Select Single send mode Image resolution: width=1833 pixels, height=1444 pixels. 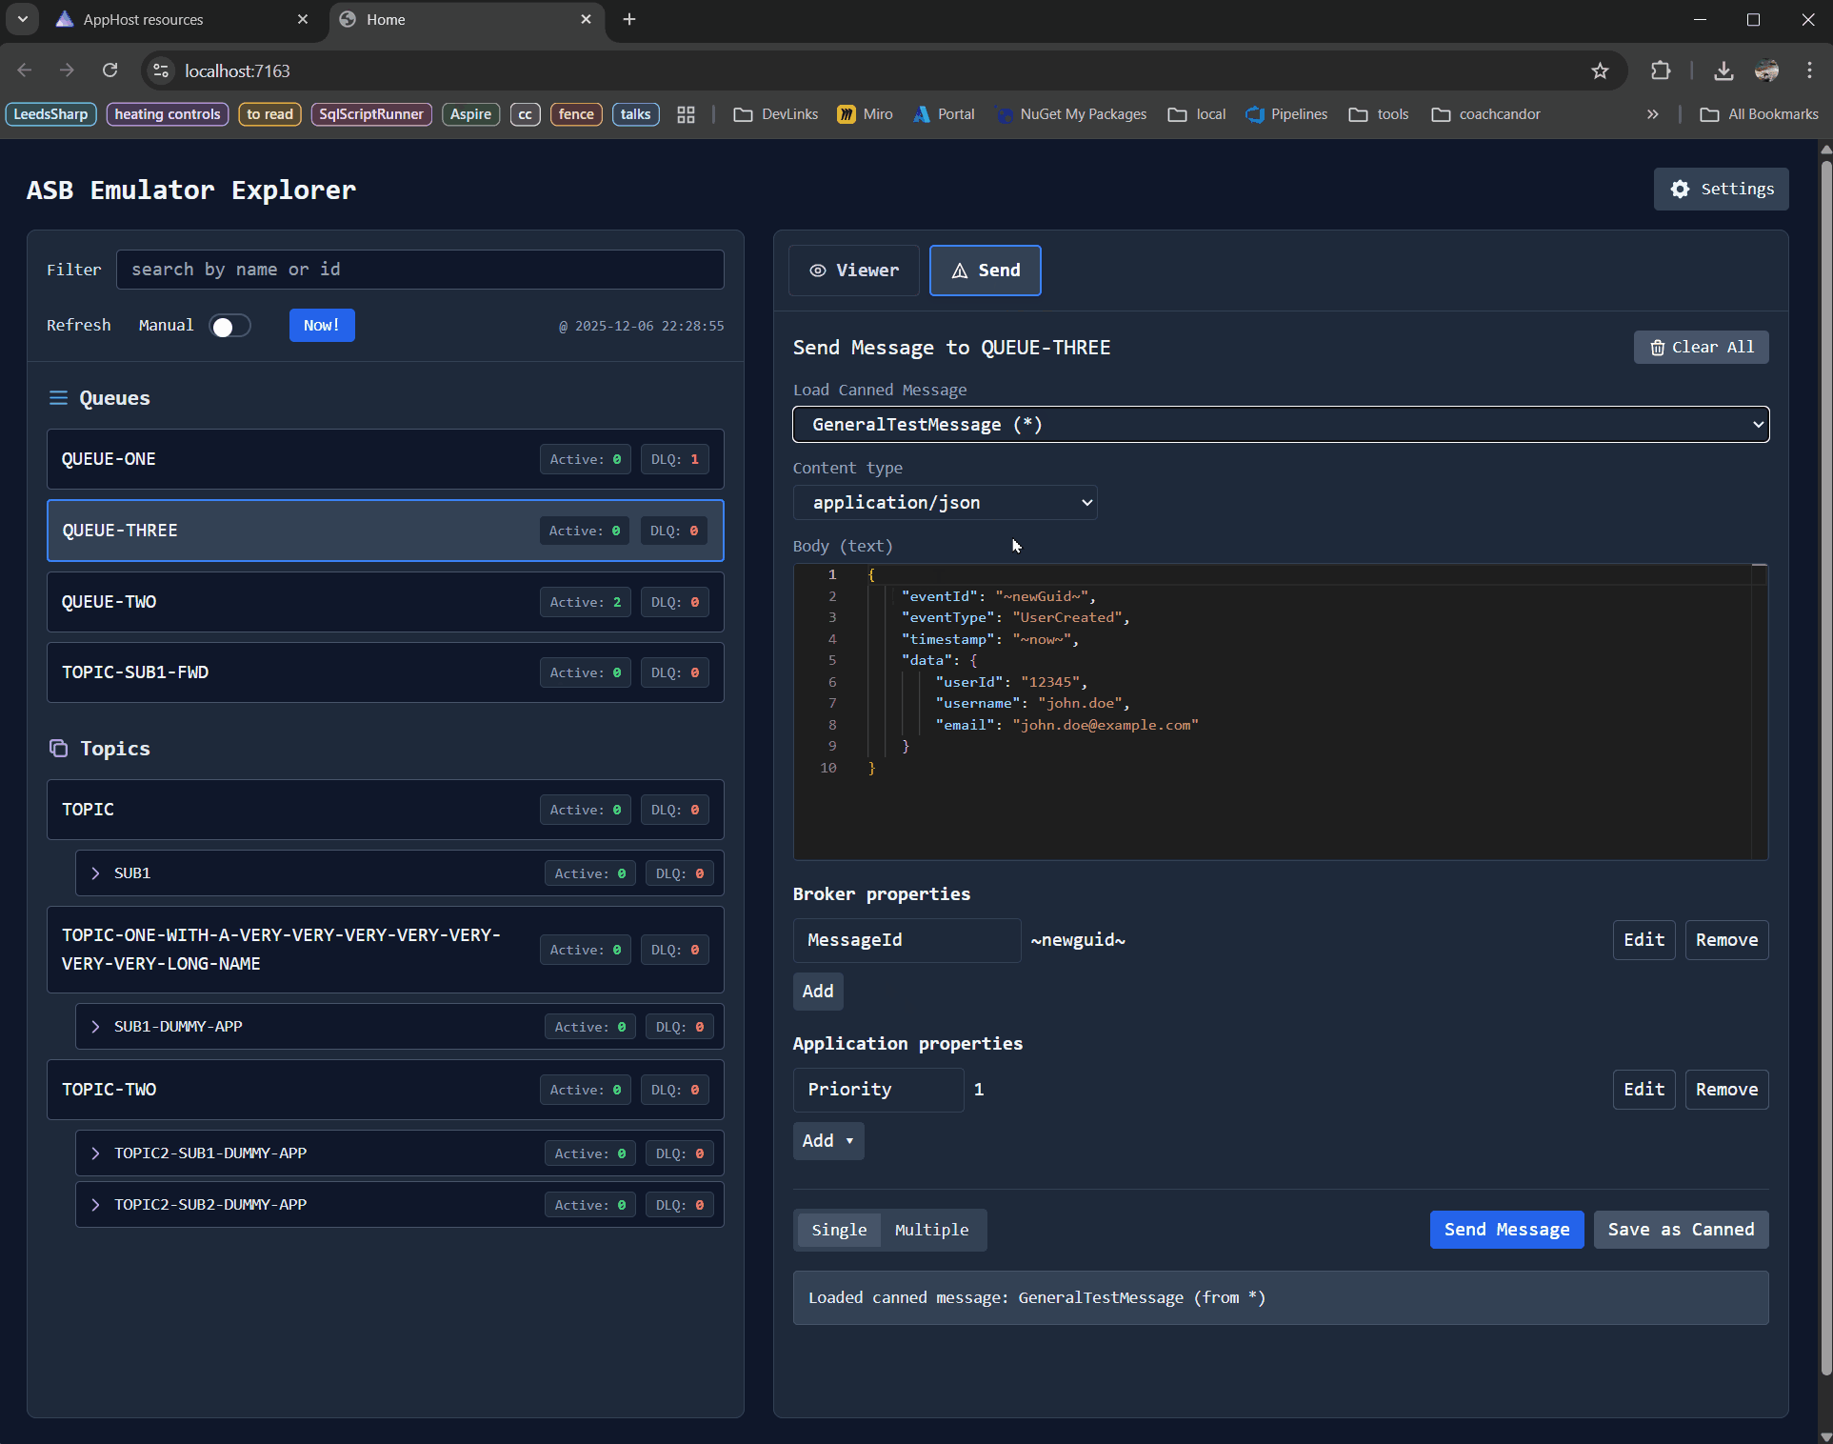[838, 1230]
